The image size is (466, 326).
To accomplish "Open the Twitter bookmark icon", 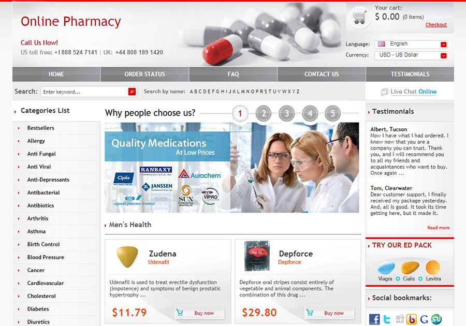I will coord(387,319).
